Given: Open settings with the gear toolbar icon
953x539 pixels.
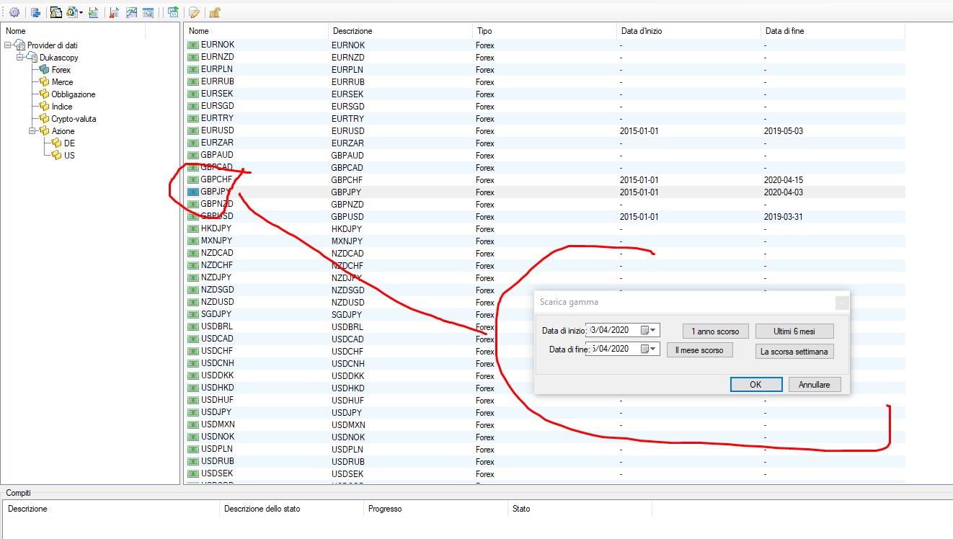Looking at the screenshot, I should point(14,12).
